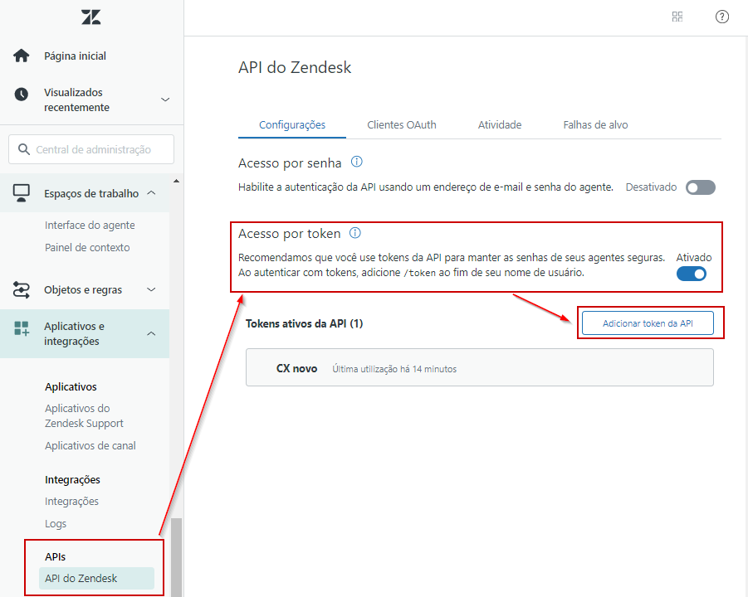Viewport: 748px width, 597px height.
Task: Click Visualizados recentemente label
Action: [x=77, y=99]
